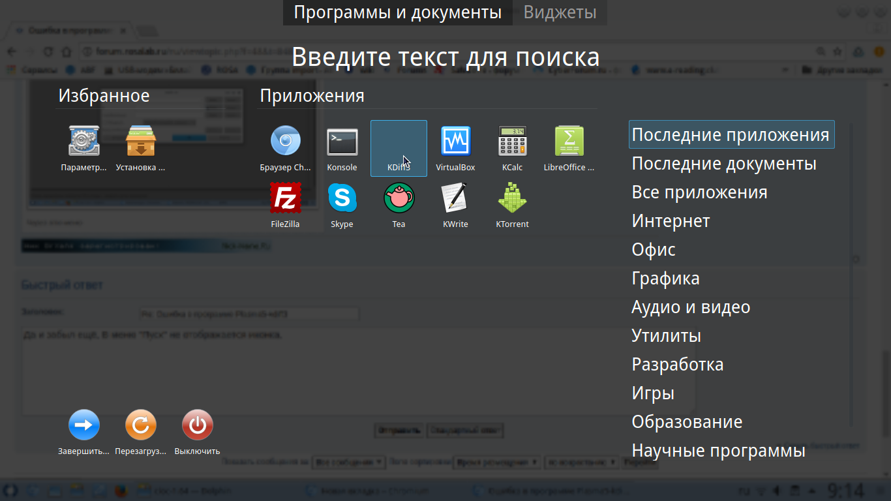Viewport: 891px width, 501px height.
Task: Browse the Утилиты category
Action: tap(666, 335)
